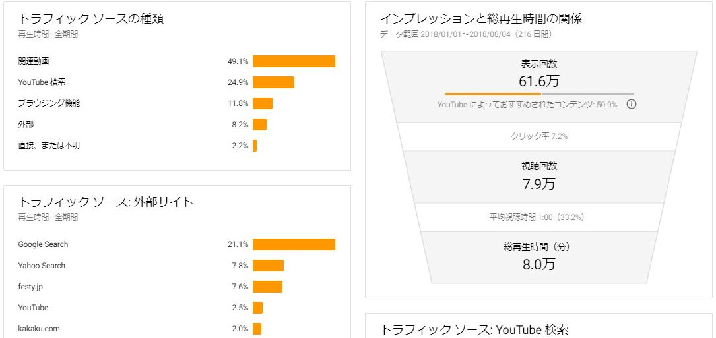Open the ブラウジング機能 traffic source
The width and height of the screenshot is (716, 338).
tap(49, 103)
